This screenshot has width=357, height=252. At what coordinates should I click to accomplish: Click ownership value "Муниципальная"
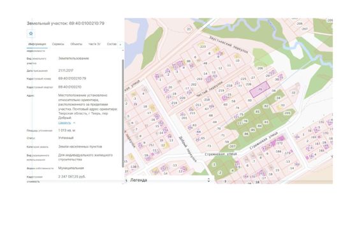click(71, 168)
